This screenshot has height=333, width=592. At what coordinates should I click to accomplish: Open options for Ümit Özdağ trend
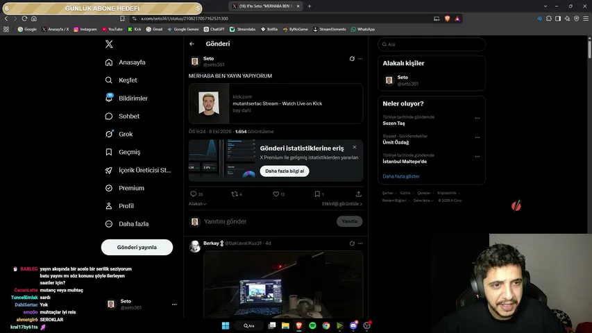[477, 137]
